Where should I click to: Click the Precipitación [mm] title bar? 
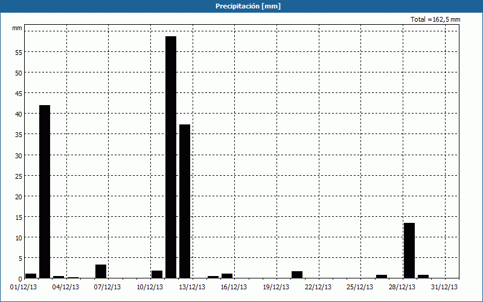point(241,6)
